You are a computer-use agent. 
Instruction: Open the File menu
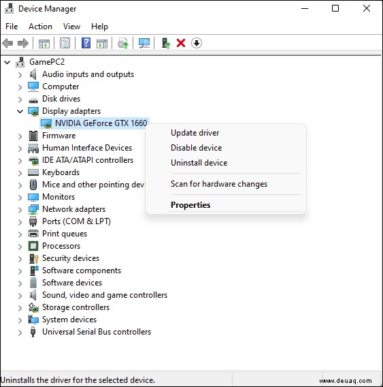point(12,27)
